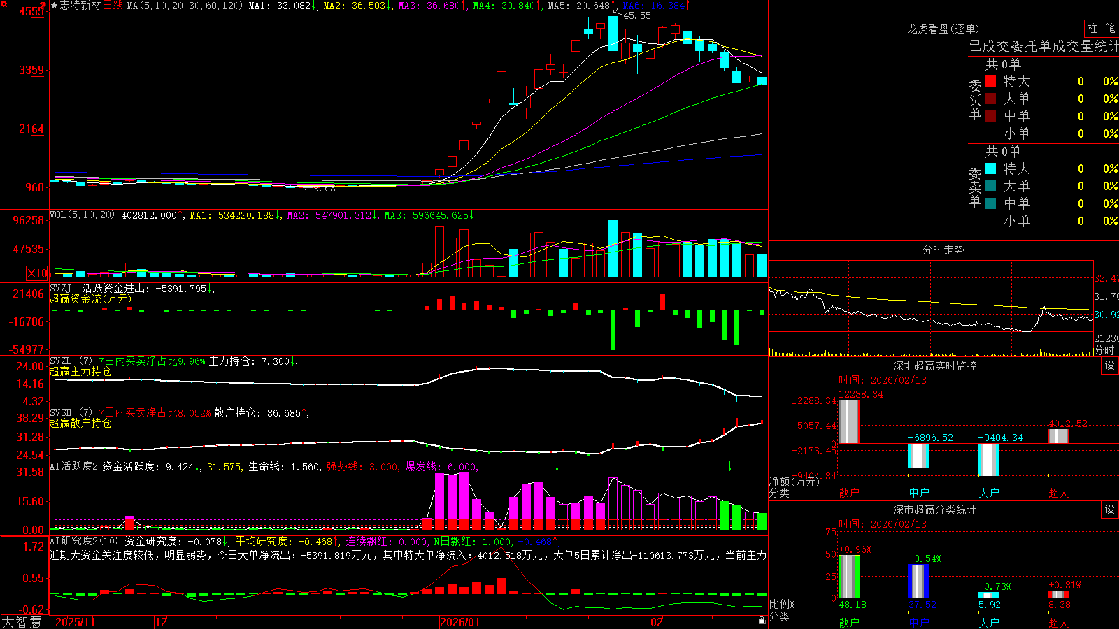Click the 37.52 中户 percentage value

(922, 605)
